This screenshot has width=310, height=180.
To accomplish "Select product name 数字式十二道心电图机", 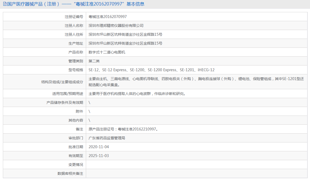I will (x=107, y=52).
